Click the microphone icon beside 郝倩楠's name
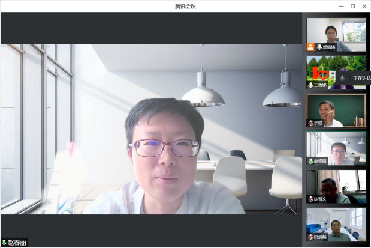Image resolution: width=371 pixels, height=248 pixels. [x=318, y=47]
